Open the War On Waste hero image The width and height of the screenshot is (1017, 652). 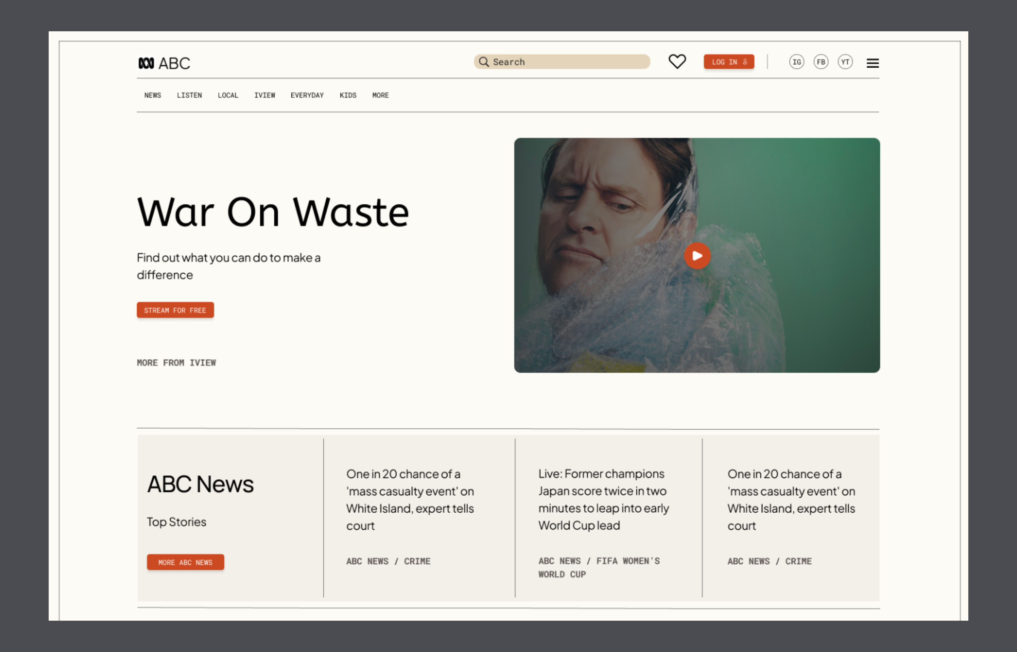click(x=697, y=255)
